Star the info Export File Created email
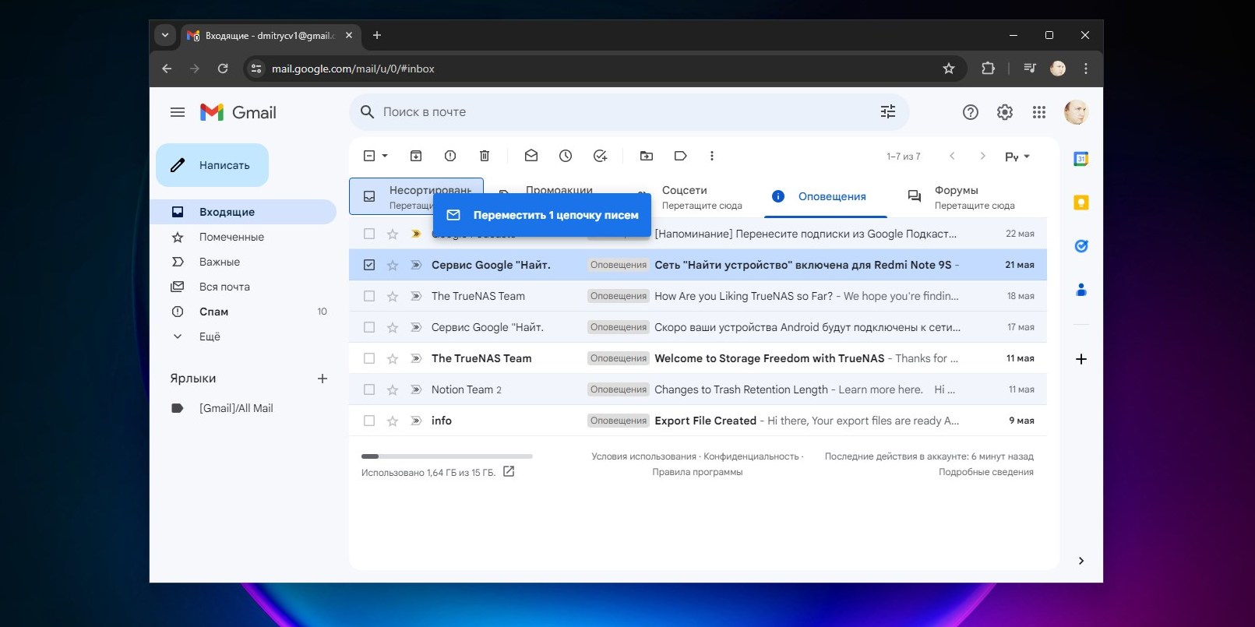Image resolution: width=1255 pixels, height=627 pixels. click(393, 421)
